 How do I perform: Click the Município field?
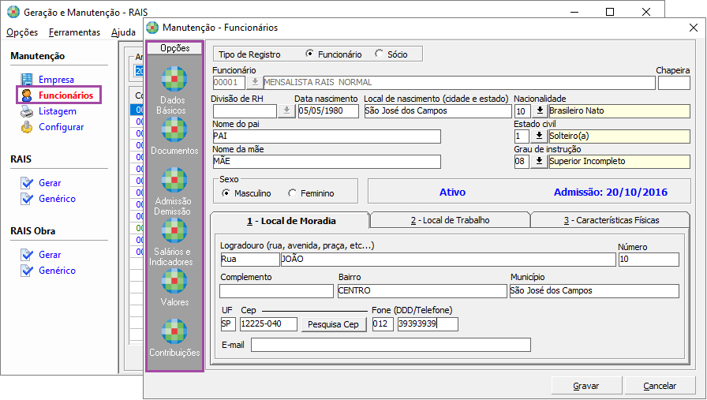[594, 291]
